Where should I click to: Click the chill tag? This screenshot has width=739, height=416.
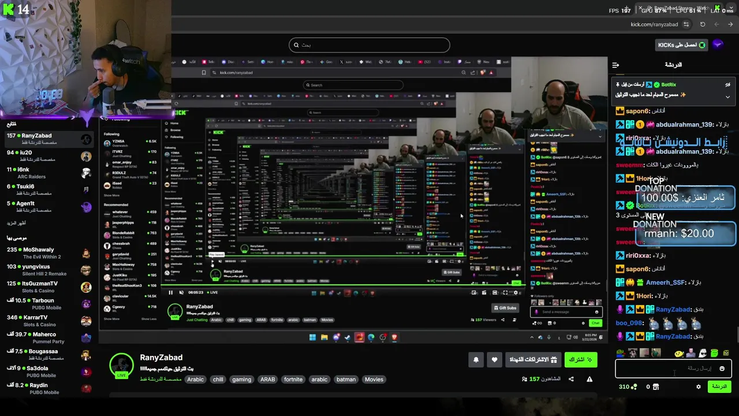point(218,380)
